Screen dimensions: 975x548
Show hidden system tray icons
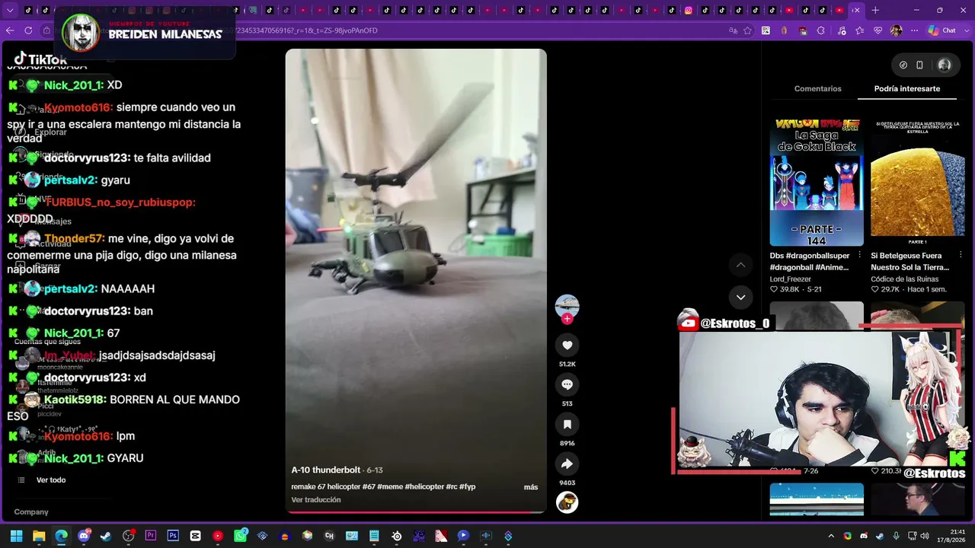(831, 536)
